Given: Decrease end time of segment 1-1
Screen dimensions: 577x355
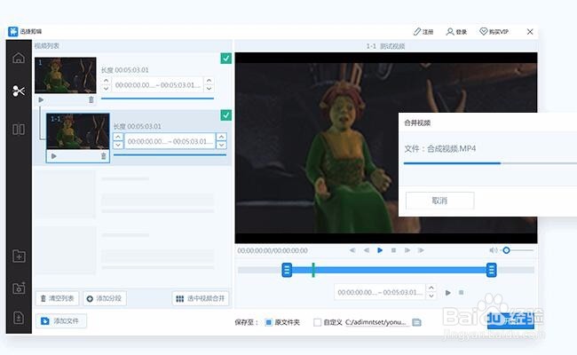Looking at the screenshot, I should point(221,145).
